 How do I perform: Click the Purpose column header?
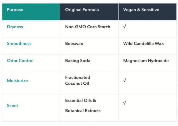click(31, 12)
